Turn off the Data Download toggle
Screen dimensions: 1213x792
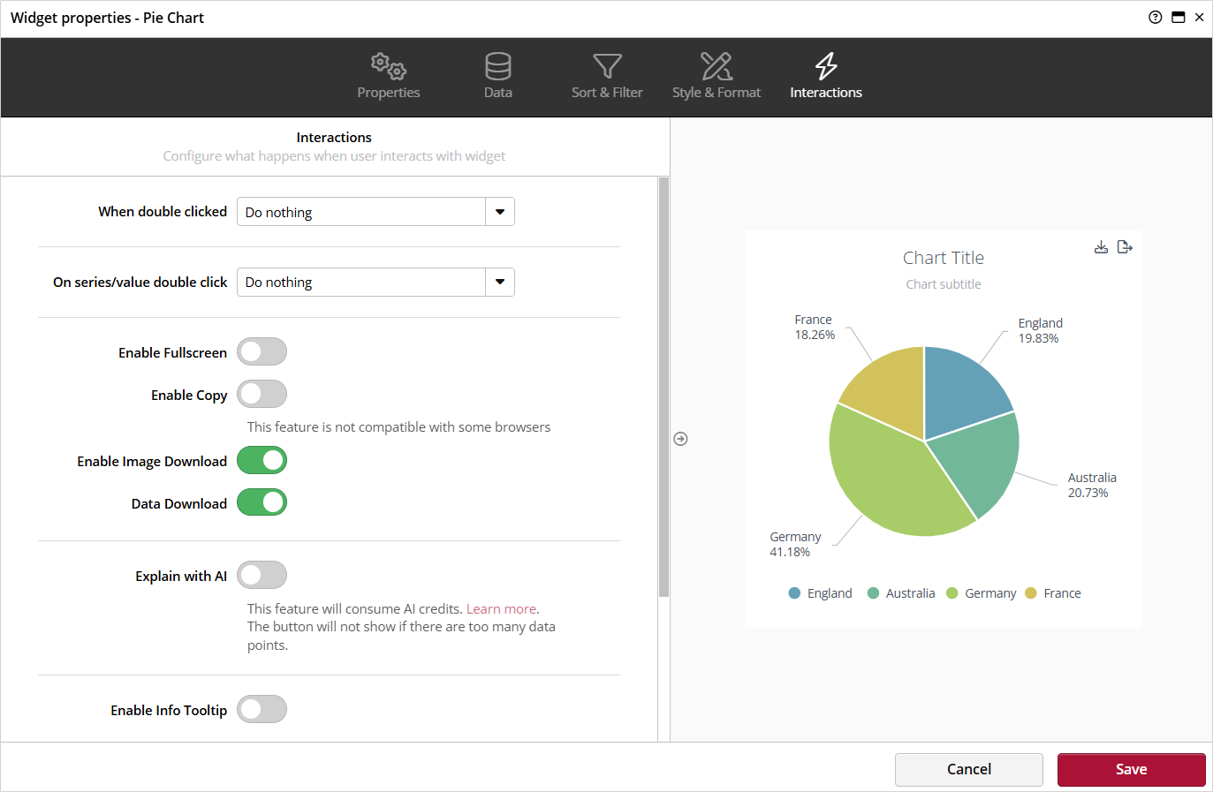click(262, 502)
